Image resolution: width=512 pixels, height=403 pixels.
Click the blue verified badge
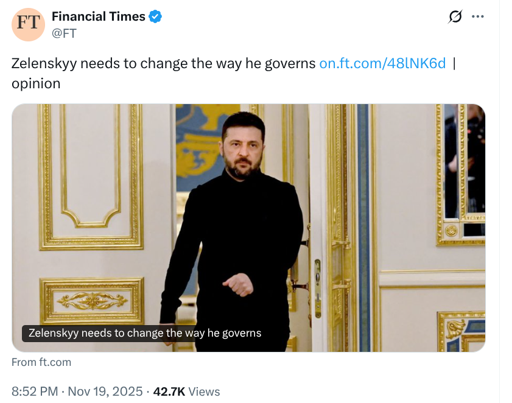click(156, 17)
